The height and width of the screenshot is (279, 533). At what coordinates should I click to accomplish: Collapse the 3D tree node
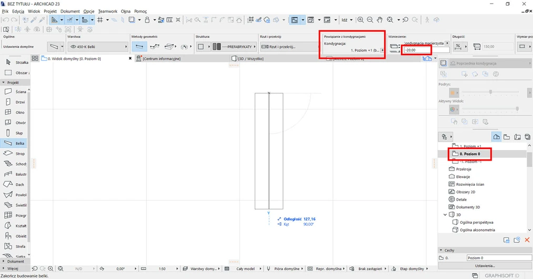coord(445,215)
